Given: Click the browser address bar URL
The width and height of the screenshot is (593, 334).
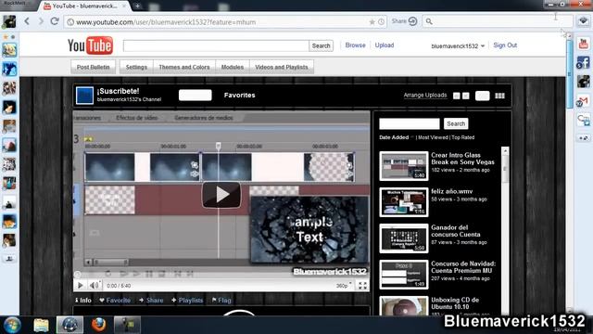Looking at the screenshot, I should (166, 22).
